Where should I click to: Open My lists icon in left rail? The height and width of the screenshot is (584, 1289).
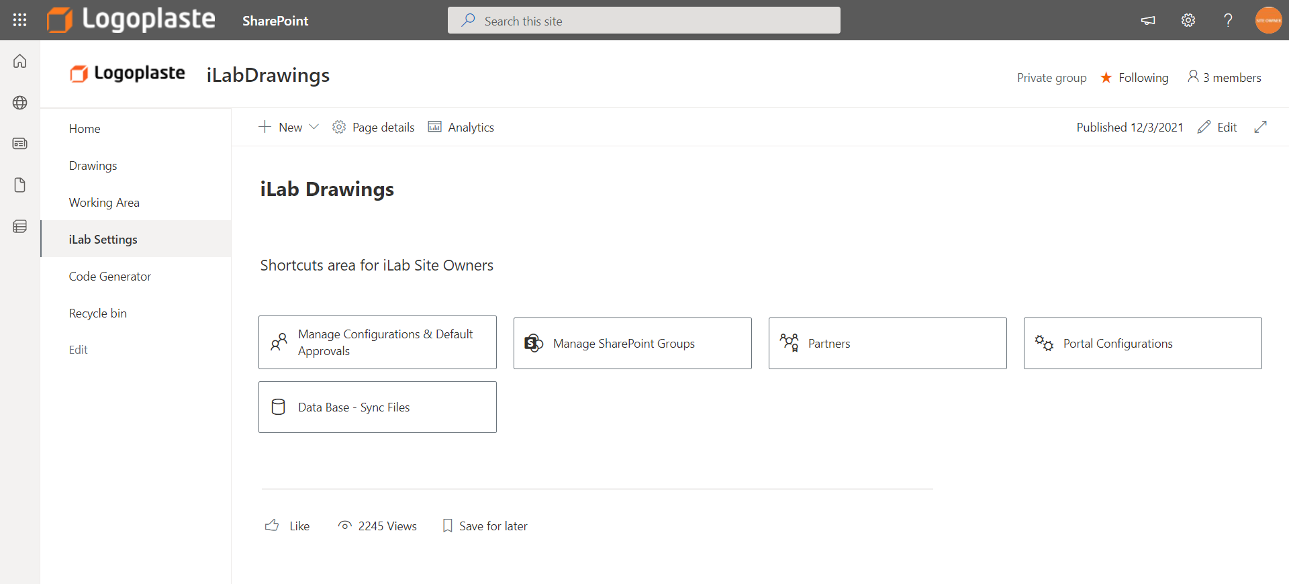point(20,227)
